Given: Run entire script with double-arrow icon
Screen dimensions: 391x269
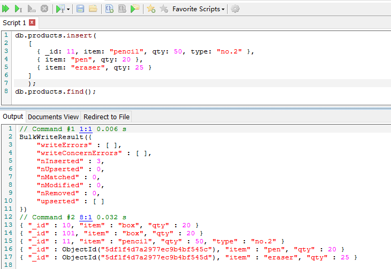Looking at the screenshot, I should tap(6, 9).
